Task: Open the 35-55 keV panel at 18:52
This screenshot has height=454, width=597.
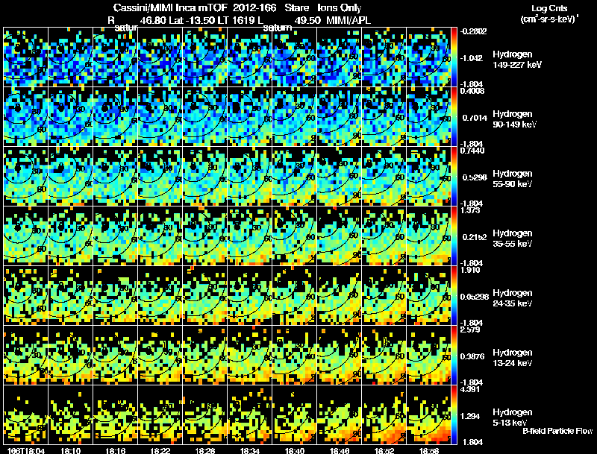Action: [x=384, y=236]
